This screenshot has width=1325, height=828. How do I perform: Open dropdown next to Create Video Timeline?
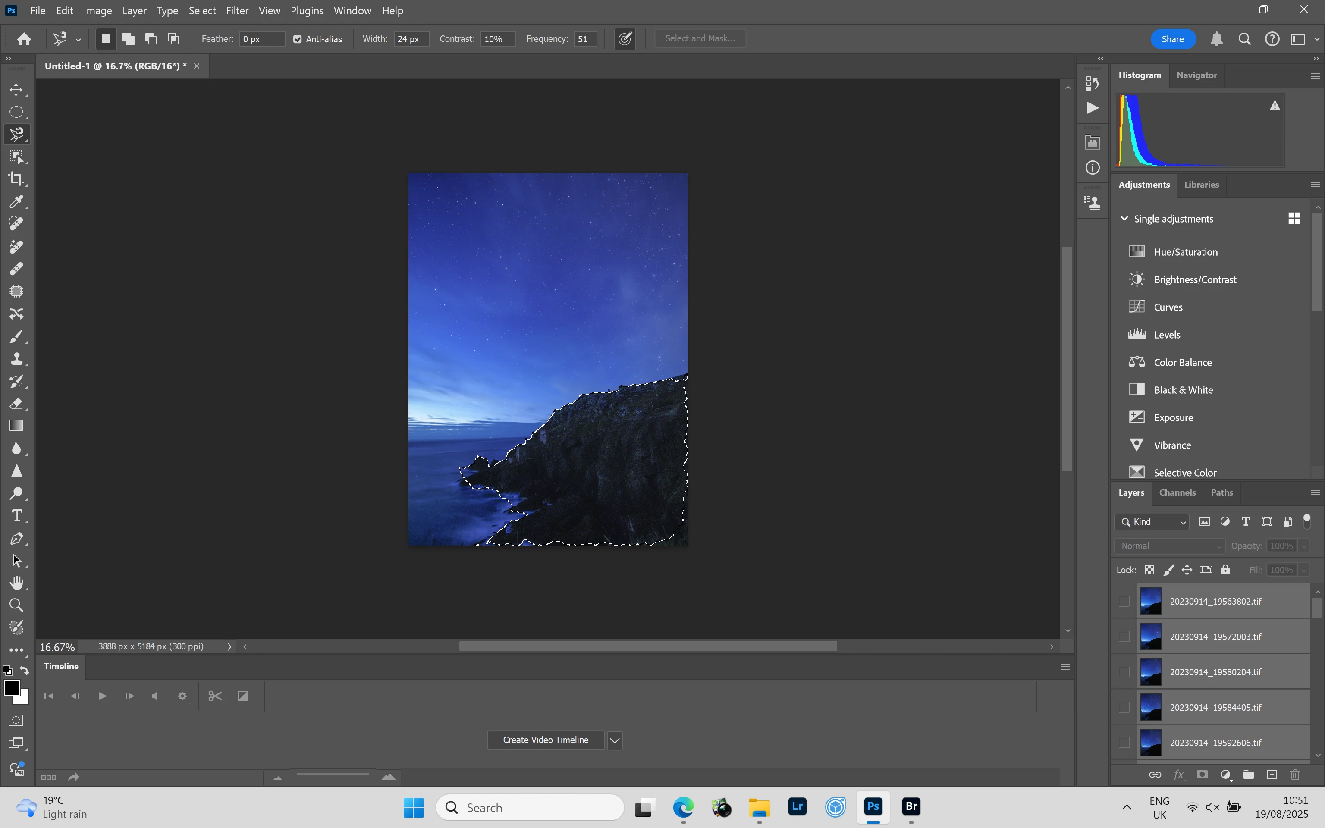[615, 740]
